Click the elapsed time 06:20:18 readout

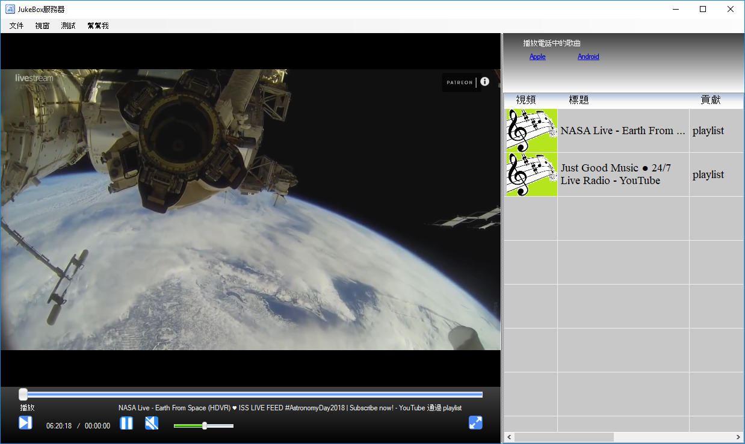pyautogui.click(x=59, y=426)
